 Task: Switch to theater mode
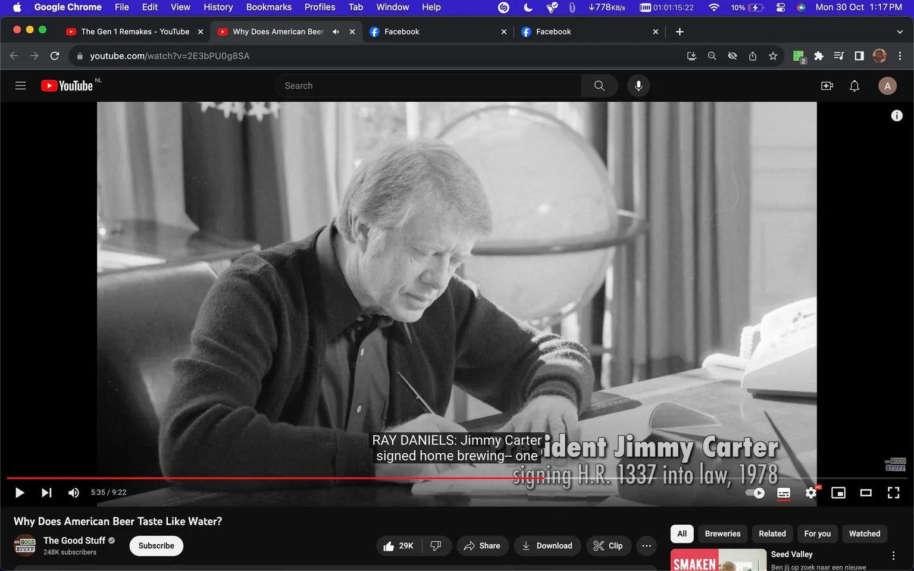coord(866,492)
